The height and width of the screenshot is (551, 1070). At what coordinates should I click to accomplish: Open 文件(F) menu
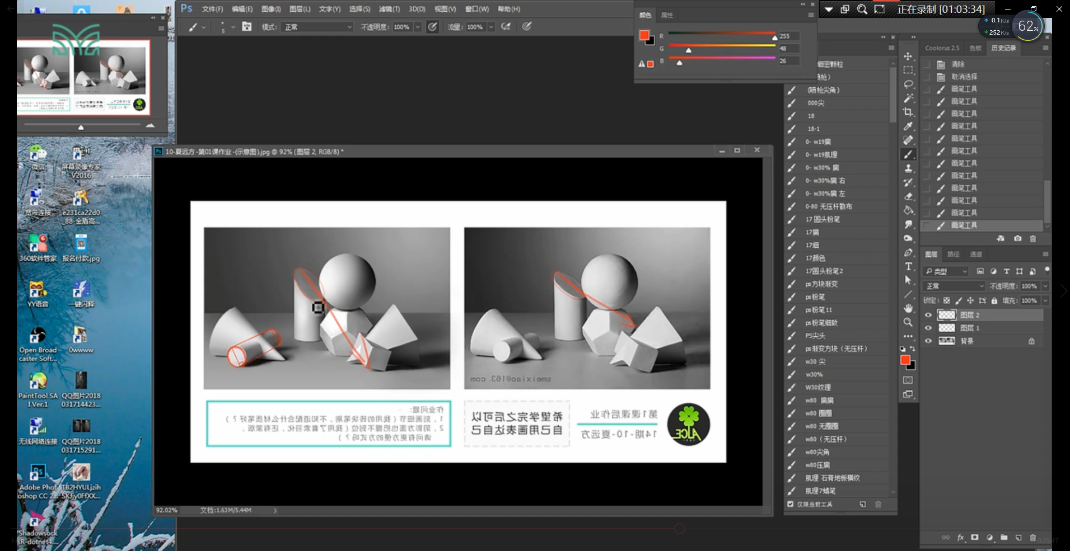212,9
